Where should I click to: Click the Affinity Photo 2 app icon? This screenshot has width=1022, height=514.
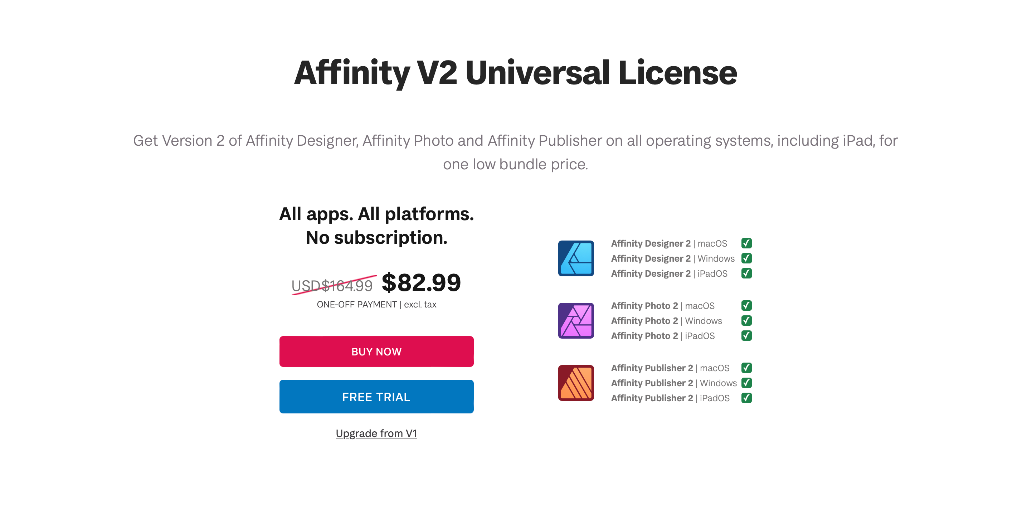[576, 321]
